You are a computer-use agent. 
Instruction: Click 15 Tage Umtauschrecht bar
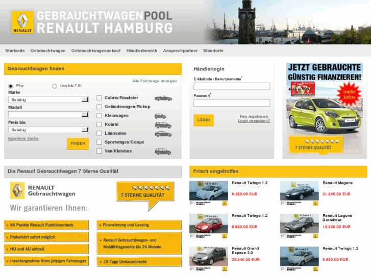139,262
